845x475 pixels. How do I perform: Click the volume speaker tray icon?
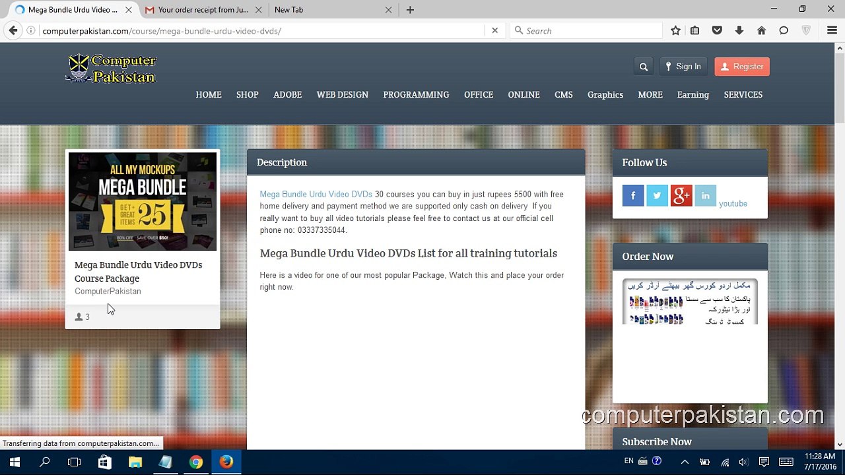[744, 462]
